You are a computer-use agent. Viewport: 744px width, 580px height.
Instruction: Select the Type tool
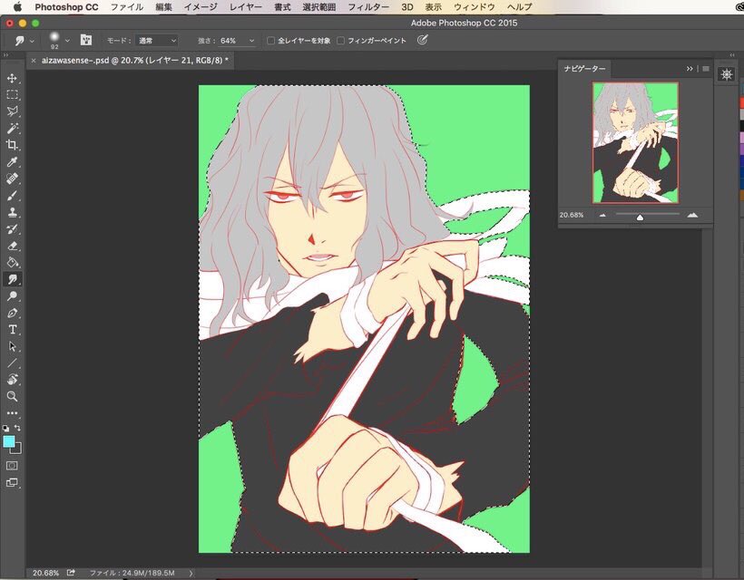(13, 330)
